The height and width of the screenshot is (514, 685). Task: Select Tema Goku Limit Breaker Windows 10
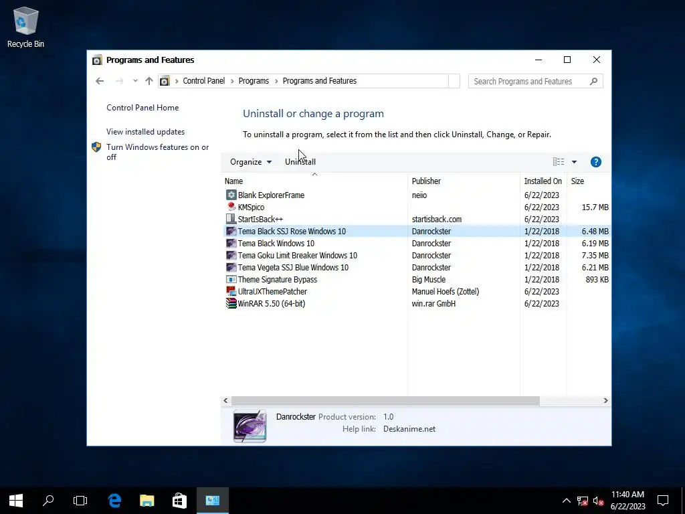click(298, 255)
